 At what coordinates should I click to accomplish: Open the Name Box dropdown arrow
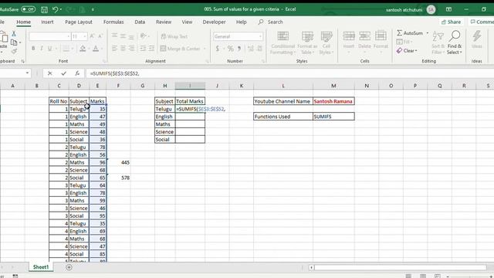[28, 73]
